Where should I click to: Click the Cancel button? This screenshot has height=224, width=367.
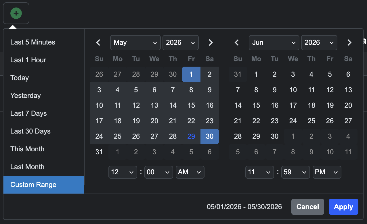pyautogui.click(x=308, y=207)
